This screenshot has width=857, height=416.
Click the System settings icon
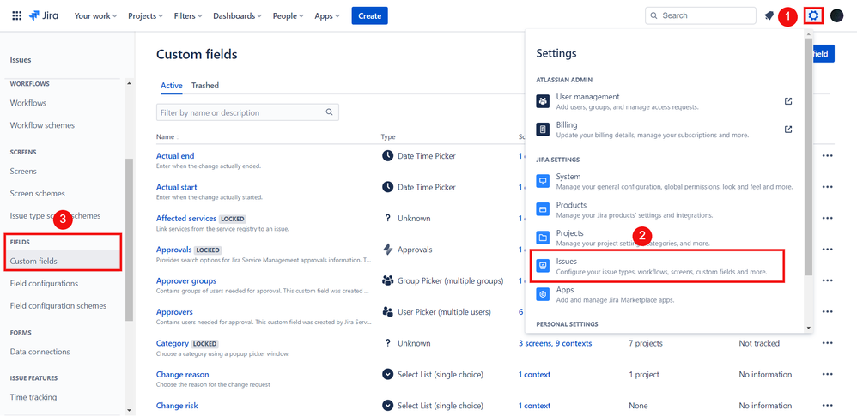543,181
